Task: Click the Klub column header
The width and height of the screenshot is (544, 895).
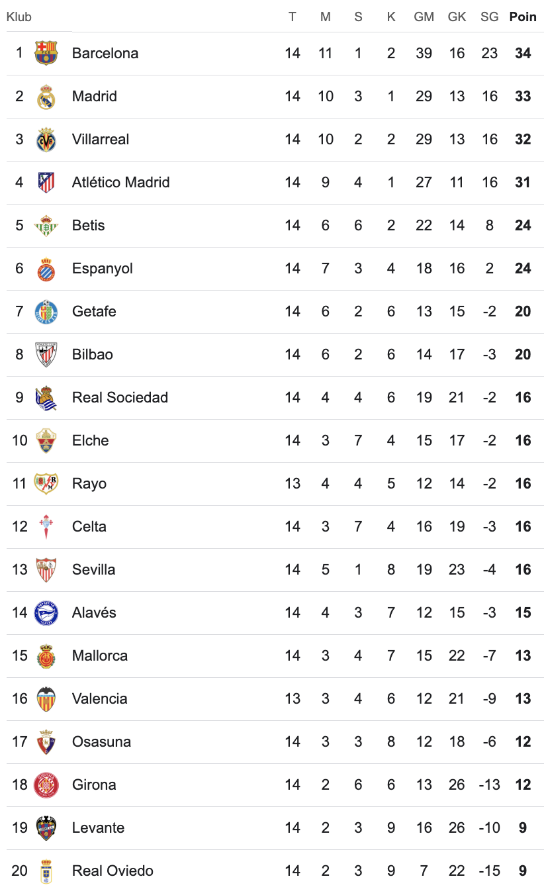Action: pyautogui.click(x=19, y=17)
